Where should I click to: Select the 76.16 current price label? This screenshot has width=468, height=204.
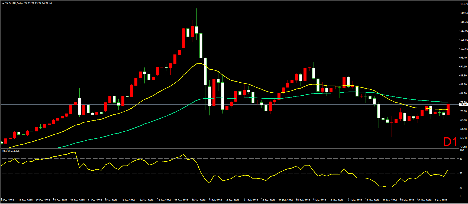463,105
